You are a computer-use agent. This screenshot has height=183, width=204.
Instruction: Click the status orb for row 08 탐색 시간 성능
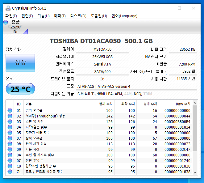pyautogui.click(x=10, y=144)
